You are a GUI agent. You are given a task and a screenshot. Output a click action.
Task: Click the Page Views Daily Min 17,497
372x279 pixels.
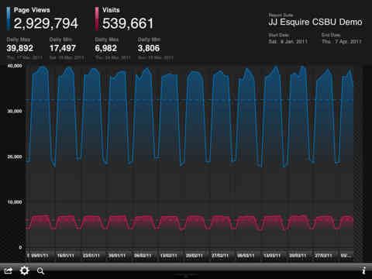pyautogui.click(x=63, y=48)
